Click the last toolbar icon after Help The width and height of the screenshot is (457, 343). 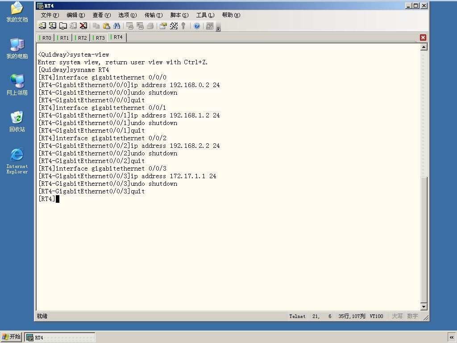[210, 26]
